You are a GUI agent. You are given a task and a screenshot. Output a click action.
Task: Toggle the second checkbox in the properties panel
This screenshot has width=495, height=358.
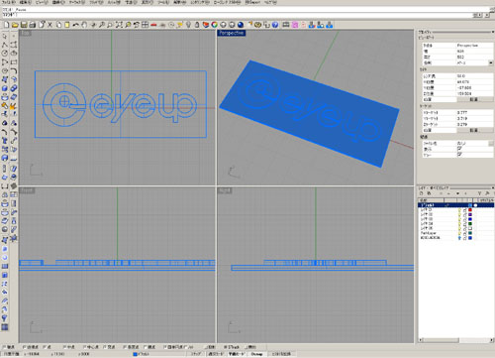pyautogui.click(x=459, y=155)
